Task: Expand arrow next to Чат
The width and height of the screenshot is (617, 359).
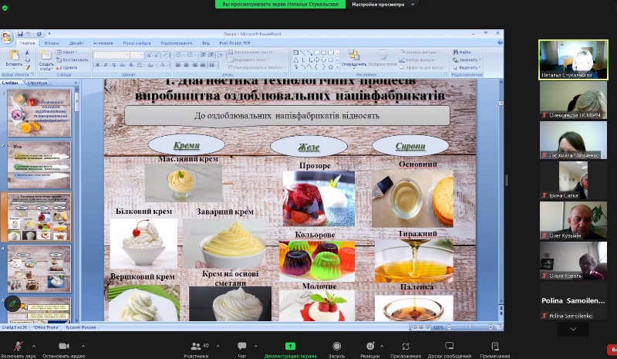Action: (x=255, y=346)
